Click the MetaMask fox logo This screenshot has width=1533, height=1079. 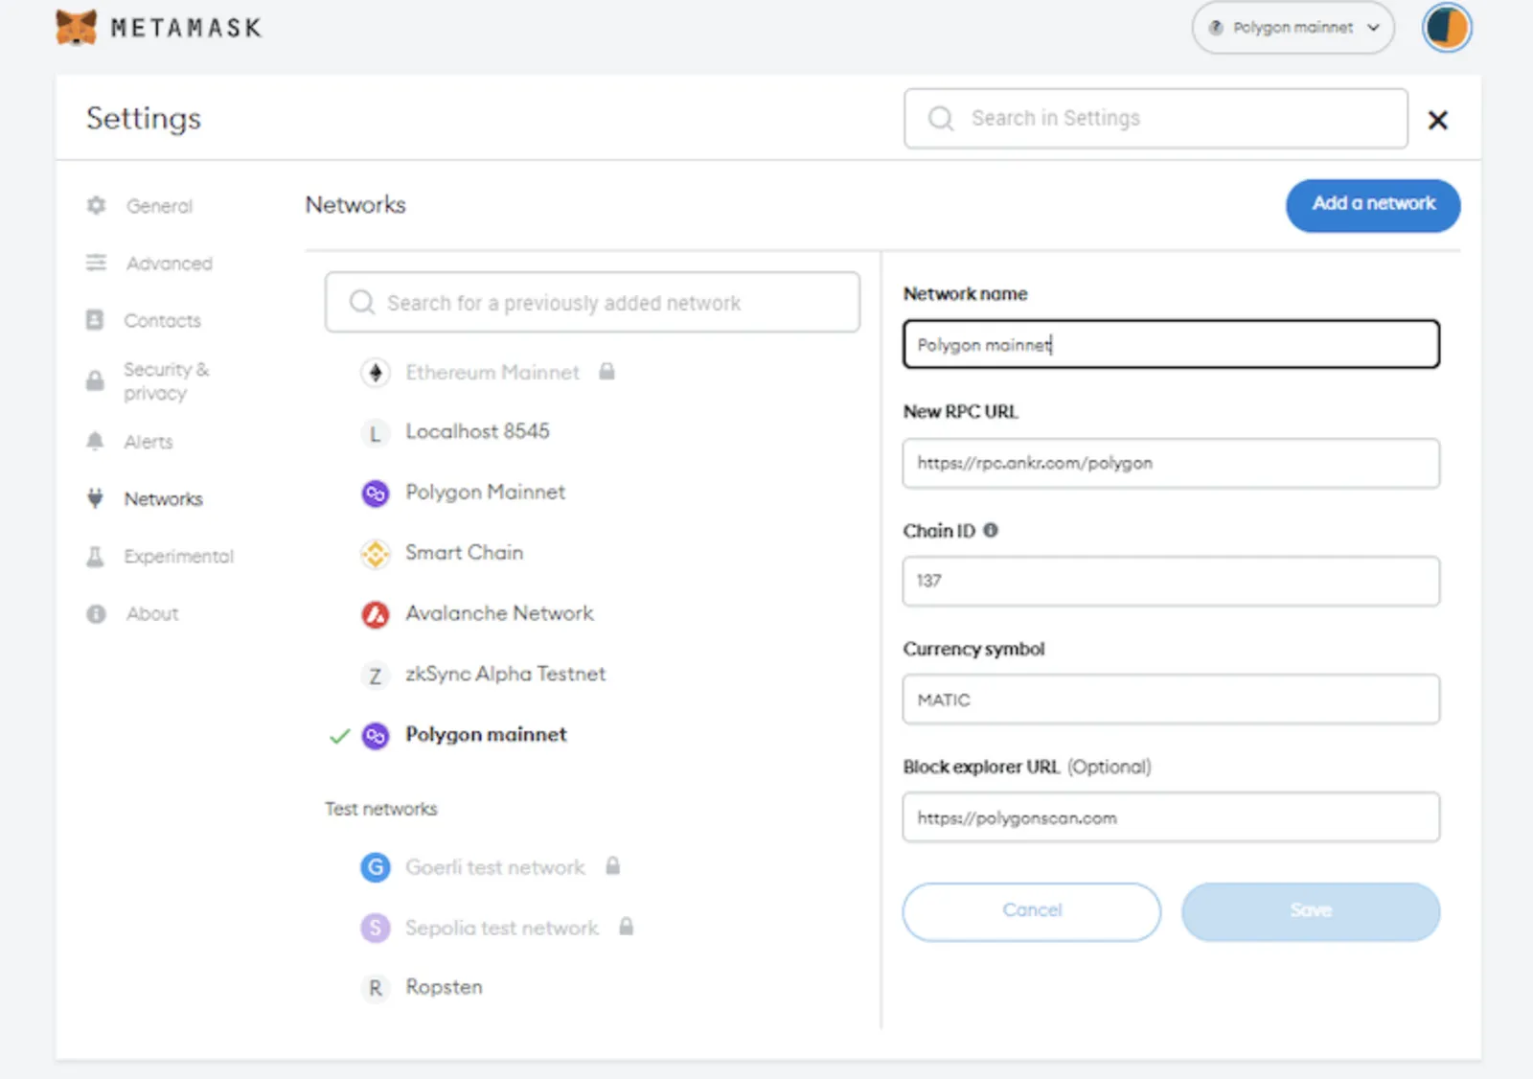click(76, 27)
